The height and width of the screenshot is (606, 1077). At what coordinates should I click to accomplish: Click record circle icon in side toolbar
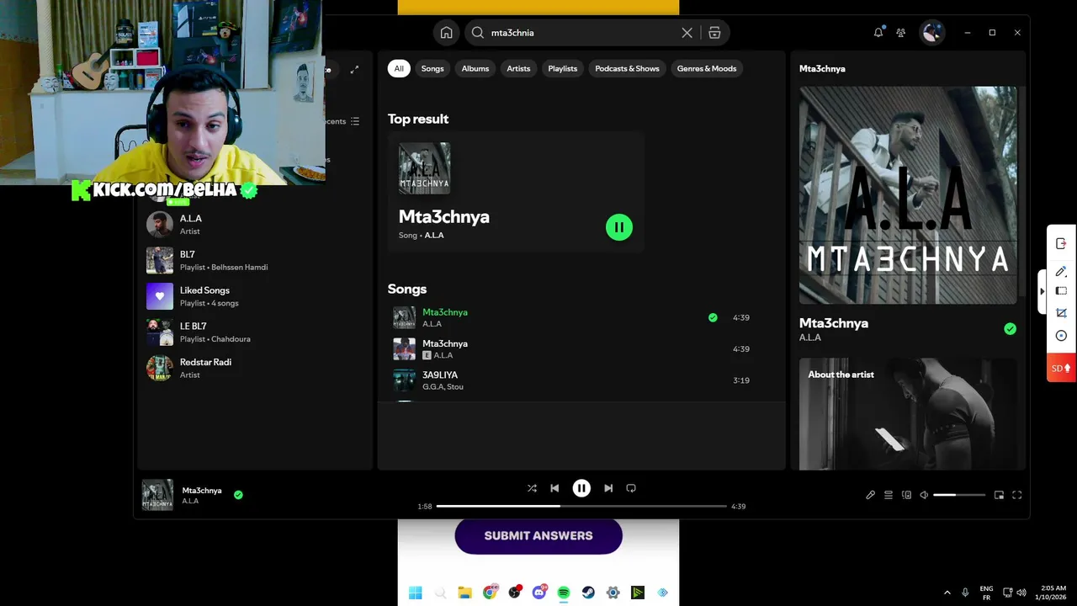tap(1061, 336)
